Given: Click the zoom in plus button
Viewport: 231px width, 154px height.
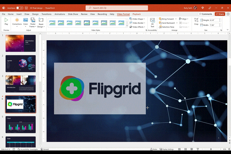Looking at the screenshot, I should [x=220, y=149].
